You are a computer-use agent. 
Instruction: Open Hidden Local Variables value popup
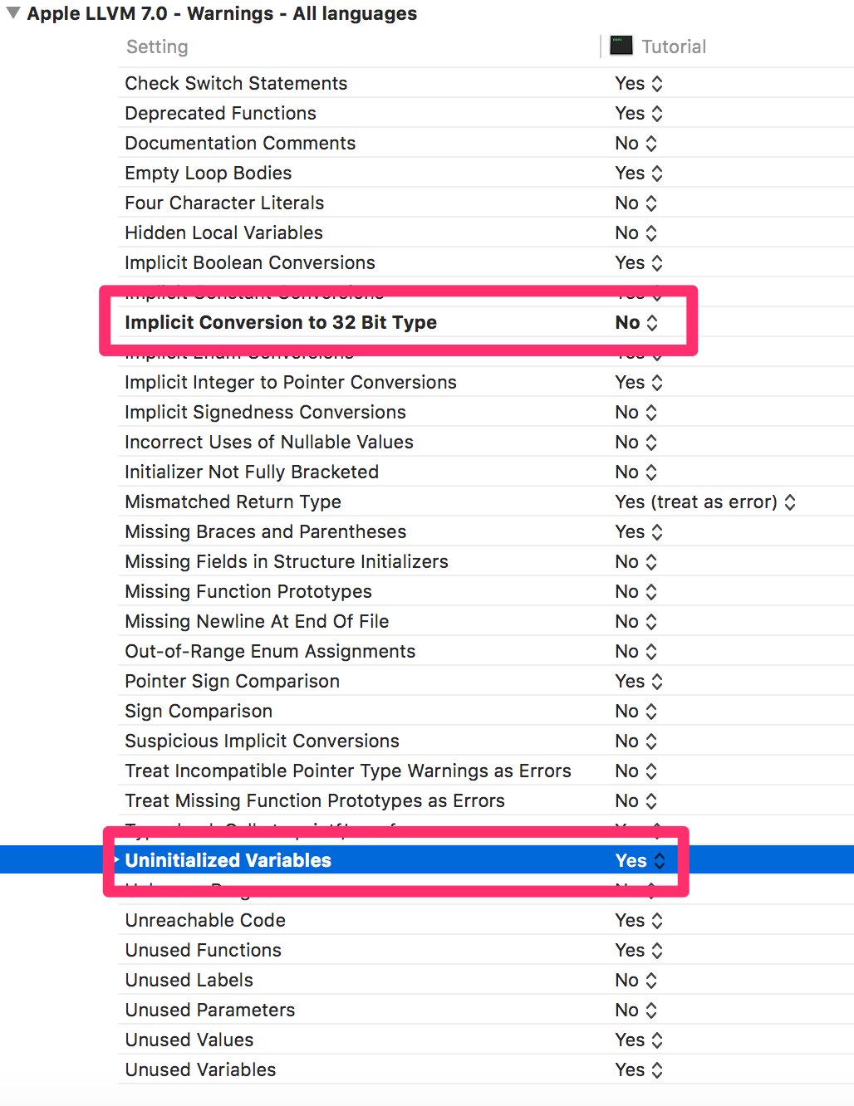tap(636, 232)
